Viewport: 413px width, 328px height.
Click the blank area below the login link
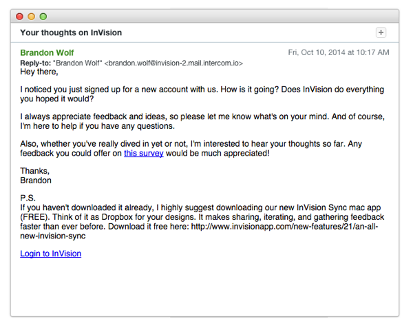(205, 287)
